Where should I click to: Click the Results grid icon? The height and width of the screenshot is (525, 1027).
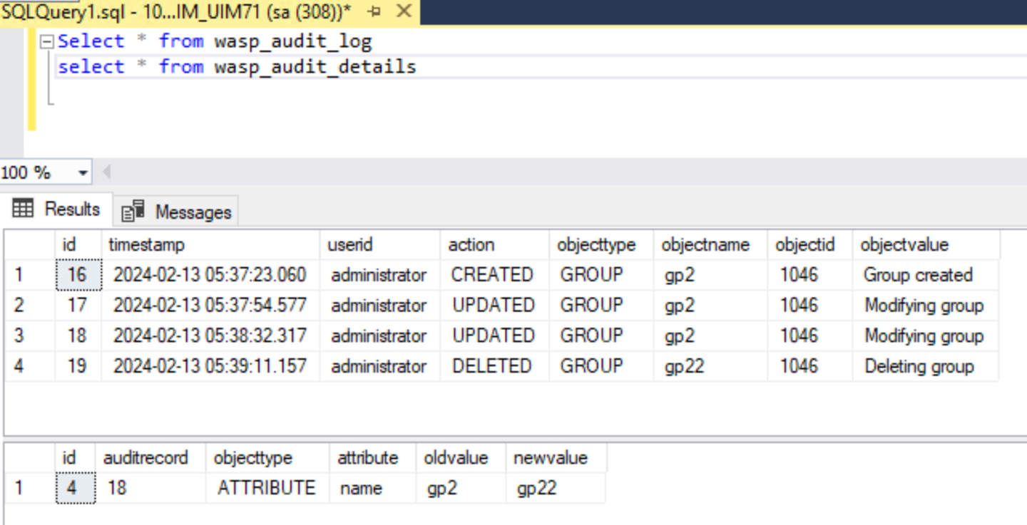23,209
